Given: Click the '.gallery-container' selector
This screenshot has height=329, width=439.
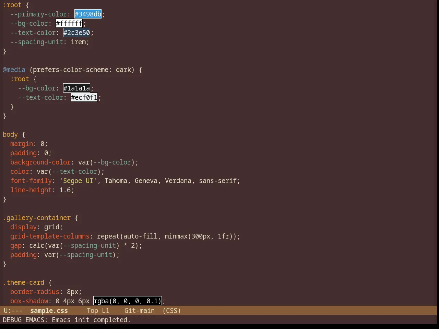Looking at the screenshot, I should pyautogui.click(x=37, y=218).
